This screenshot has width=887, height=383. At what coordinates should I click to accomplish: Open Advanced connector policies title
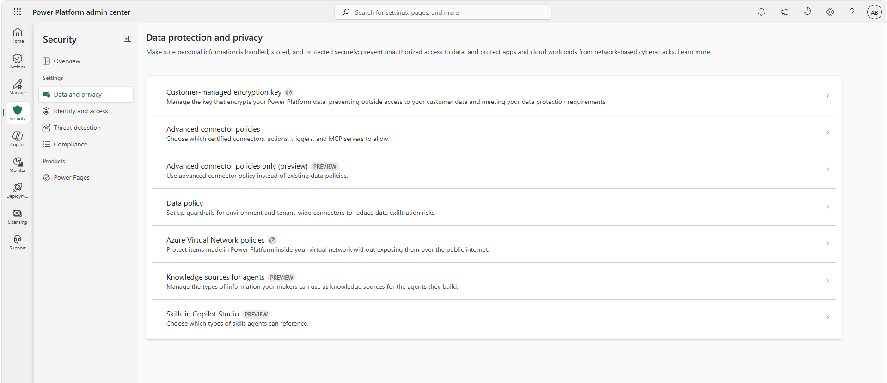213,129
